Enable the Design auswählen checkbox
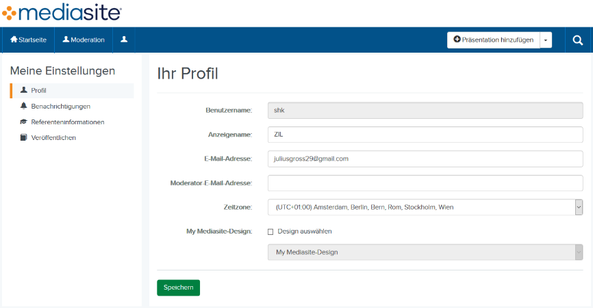Image resolution: width=593 pixels, height=308 pixels. [x=270, y=232]
